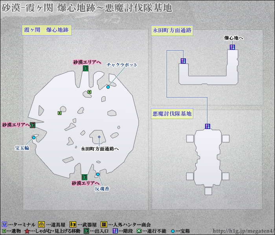Click the 霞ヶ関 爆心地跡 section header
Image resolution: width=275 pixels, height=235 pixels.
coord(47,30)
